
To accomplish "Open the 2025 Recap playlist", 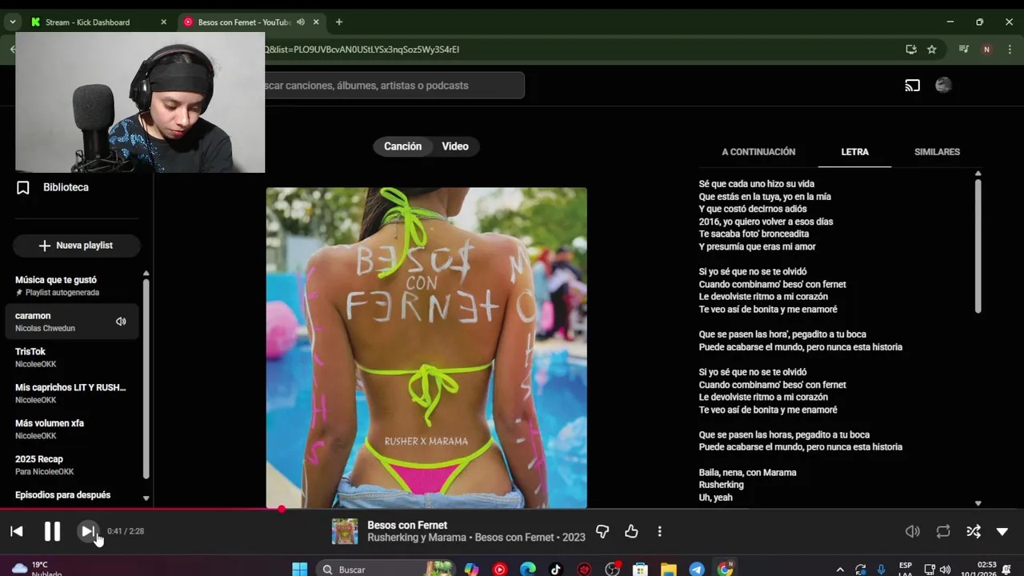I will [x=72, y=465].
